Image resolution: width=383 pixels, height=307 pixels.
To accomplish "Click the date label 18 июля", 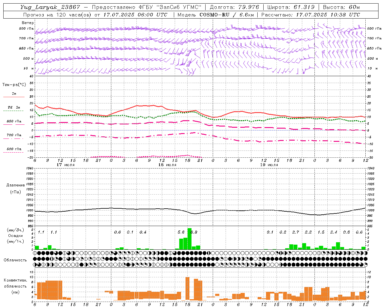I will (x=167, y=165).
